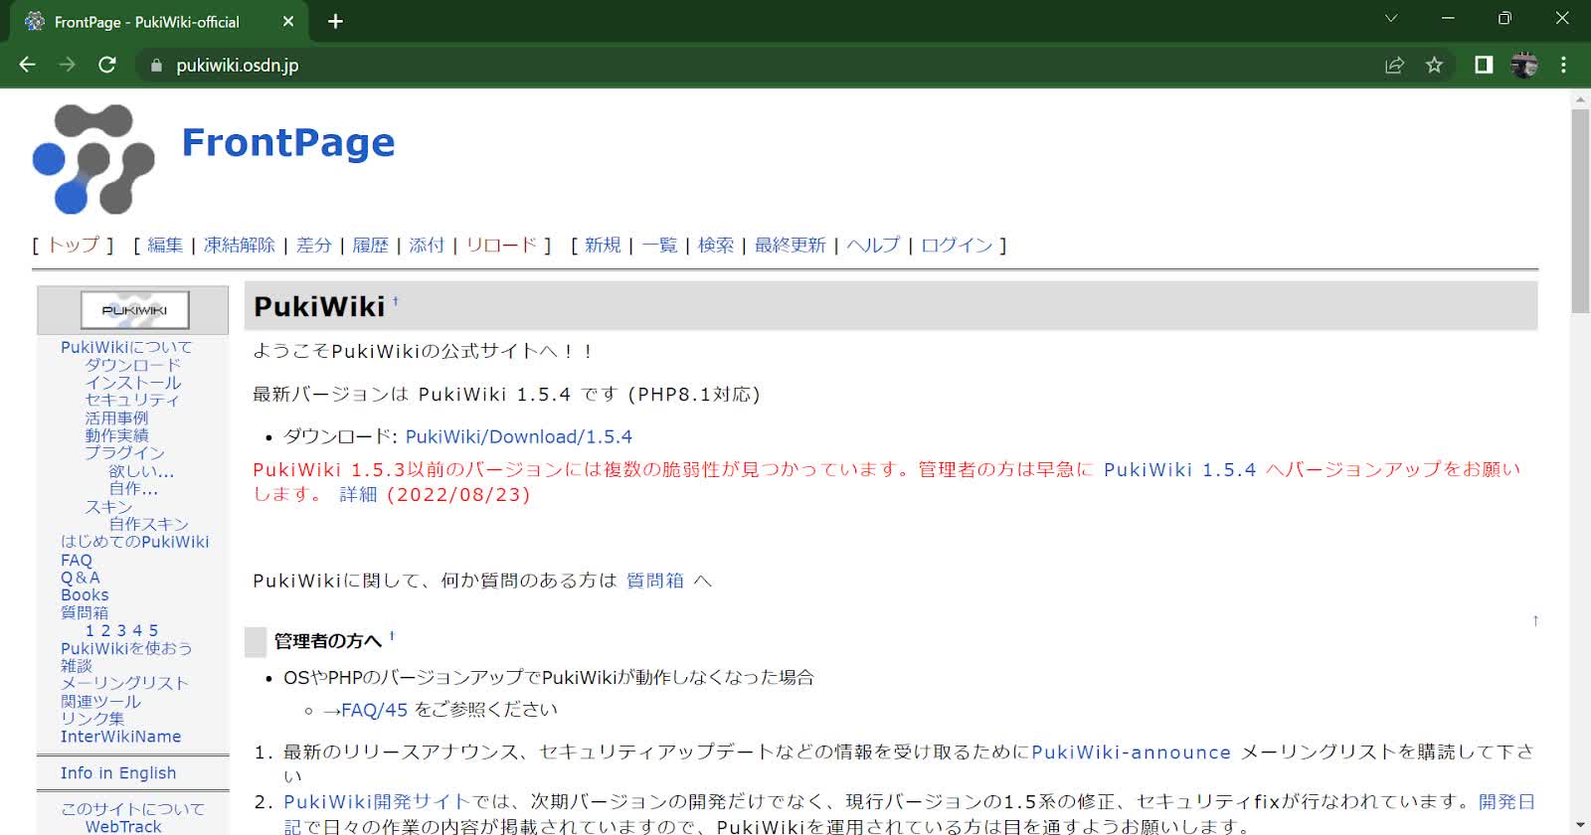This screenshot has height=835, width=1591.
Task: Open the ダウンロード sidebar link
Action: [x=133, y=365]
